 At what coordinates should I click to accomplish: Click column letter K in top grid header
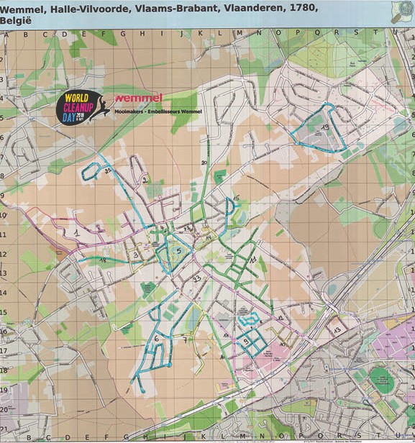pos(200,33)
